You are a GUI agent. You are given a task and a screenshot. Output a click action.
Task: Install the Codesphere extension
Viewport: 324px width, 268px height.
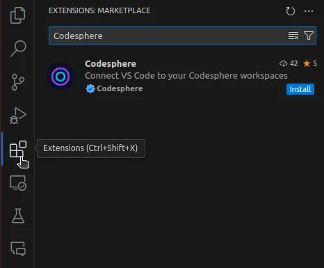(300, 89)
